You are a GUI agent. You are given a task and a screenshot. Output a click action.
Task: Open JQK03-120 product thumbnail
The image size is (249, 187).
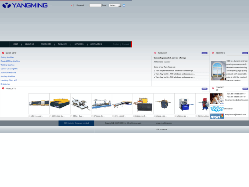pos(185,104)
